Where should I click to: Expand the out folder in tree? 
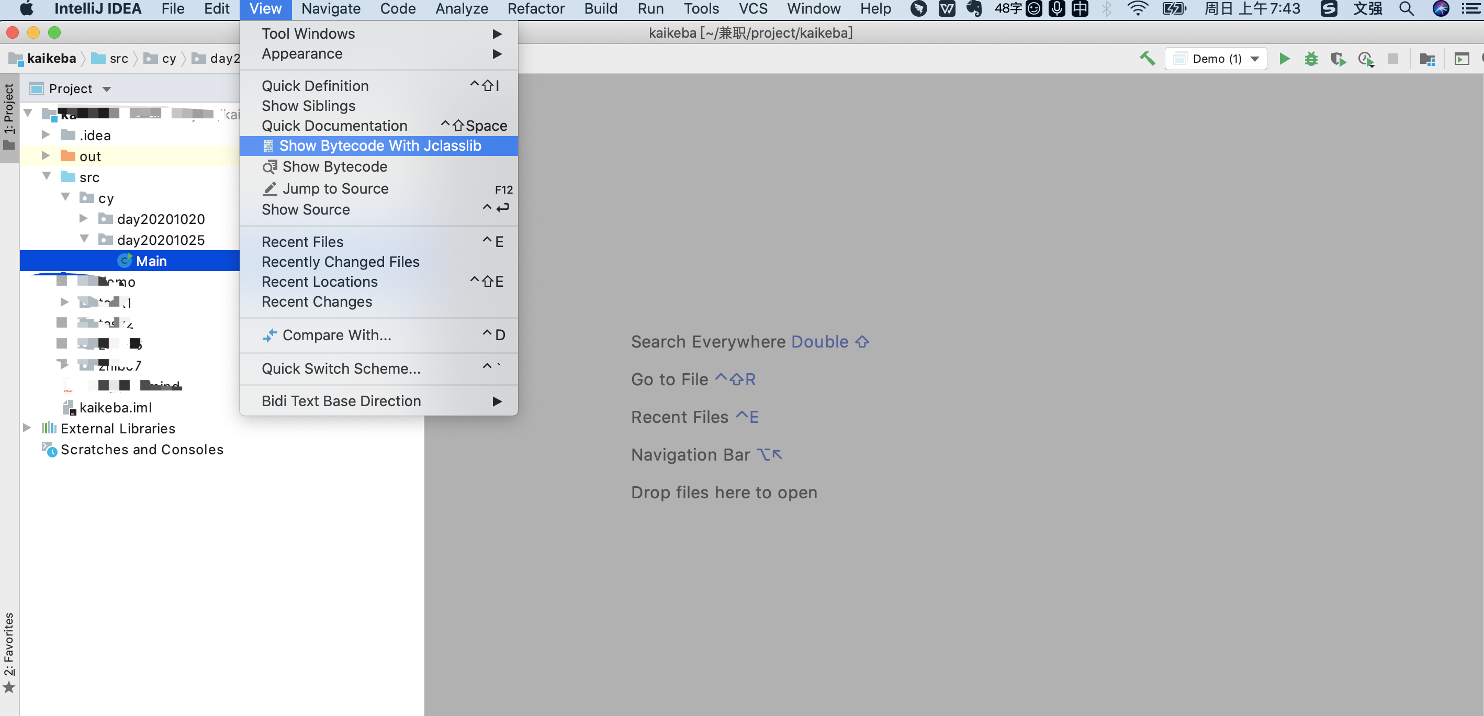(x=46, y=156)
